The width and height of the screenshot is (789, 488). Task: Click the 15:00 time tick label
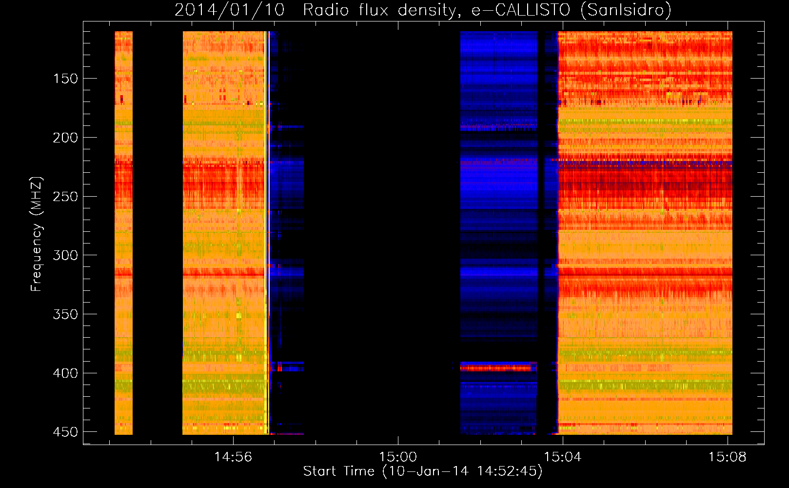click(398, 457)
